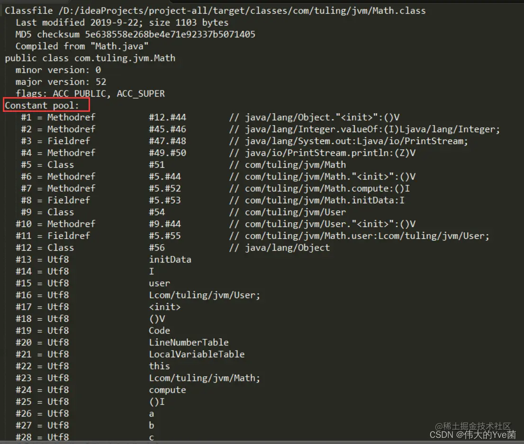This screenshot has height=444, width=524.
Task: Click the '#47.#48' reference value
Action: [167, 141]
